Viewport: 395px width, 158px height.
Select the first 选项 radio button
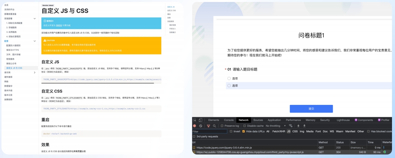[229, 78]
